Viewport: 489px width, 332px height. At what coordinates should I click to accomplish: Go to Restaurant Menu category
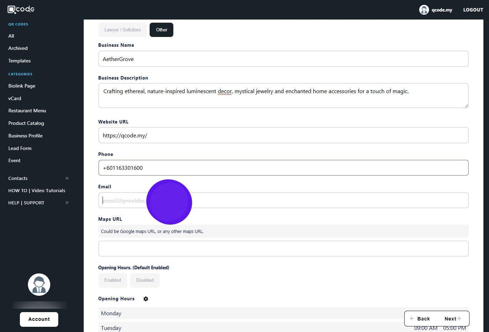[27, 111]
